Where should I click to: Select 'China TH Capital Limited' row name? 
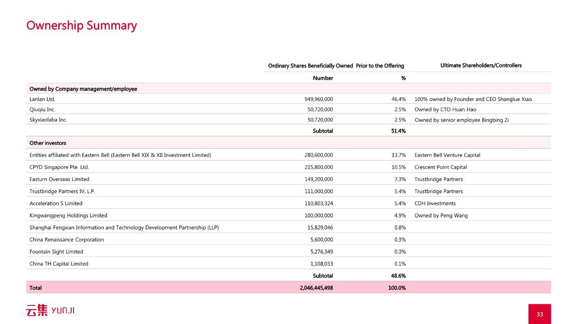click(x=59, y=264)
